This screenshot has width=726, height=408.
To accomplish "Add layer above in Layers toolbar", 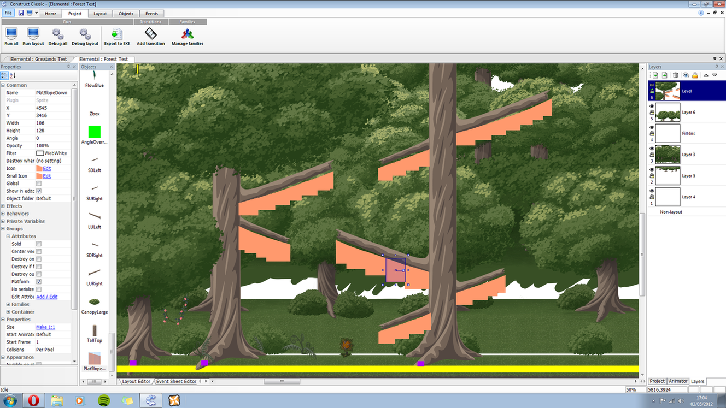I will point(664,75).
